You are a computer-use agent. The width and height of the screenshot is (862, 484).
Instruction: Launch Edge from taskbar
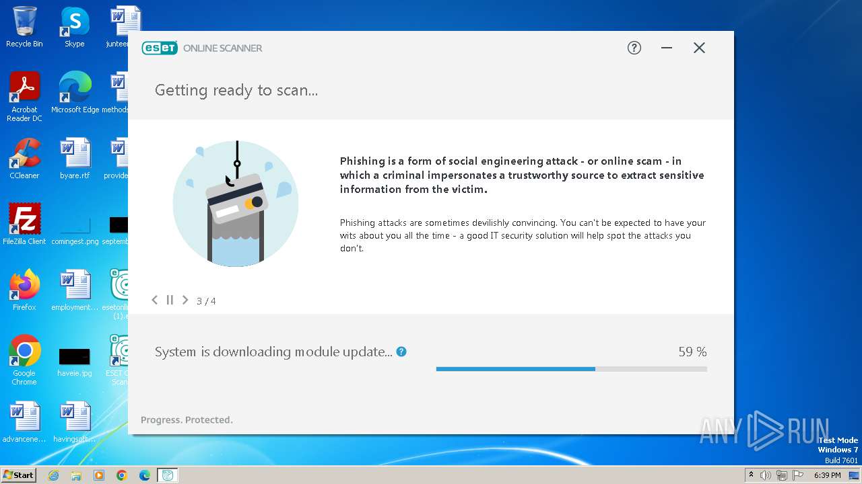tap(145, 475)
